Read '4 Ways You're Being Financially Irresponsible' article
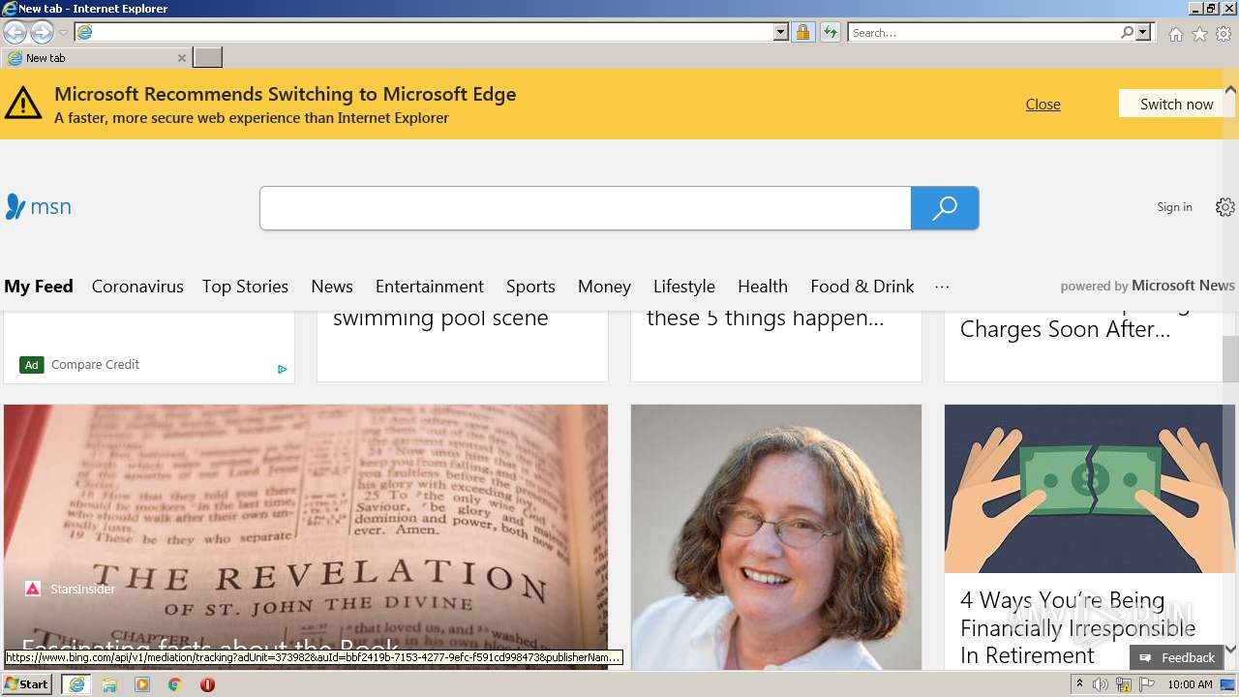 [x=1077, y=628]
